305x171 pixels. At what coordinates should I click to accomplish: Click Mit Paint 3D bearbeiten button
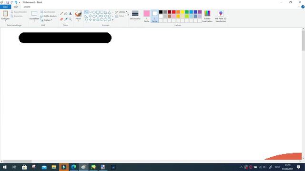click(x=221, y=16)
